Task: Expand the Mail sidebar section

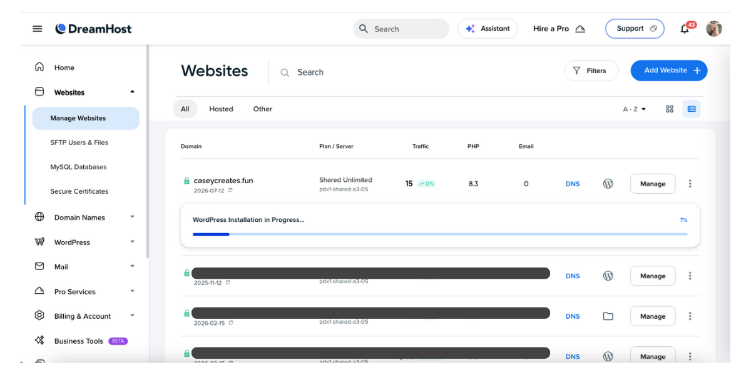Action: (132, 266)
